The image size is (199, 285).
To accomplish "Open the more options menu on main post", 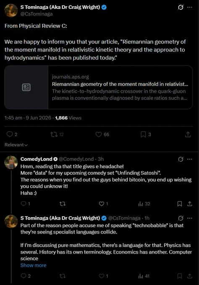I will tap(190, 7).
